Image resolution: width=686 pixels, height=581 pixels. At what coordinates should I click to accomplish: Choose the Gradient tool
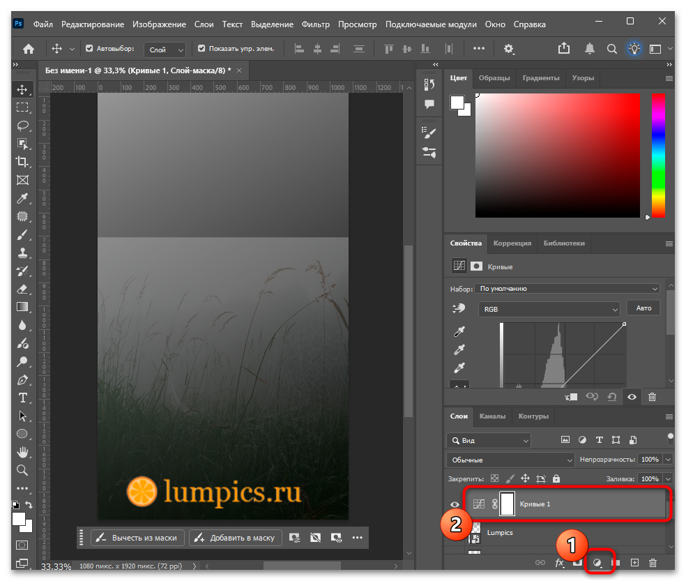pos(22,307)
